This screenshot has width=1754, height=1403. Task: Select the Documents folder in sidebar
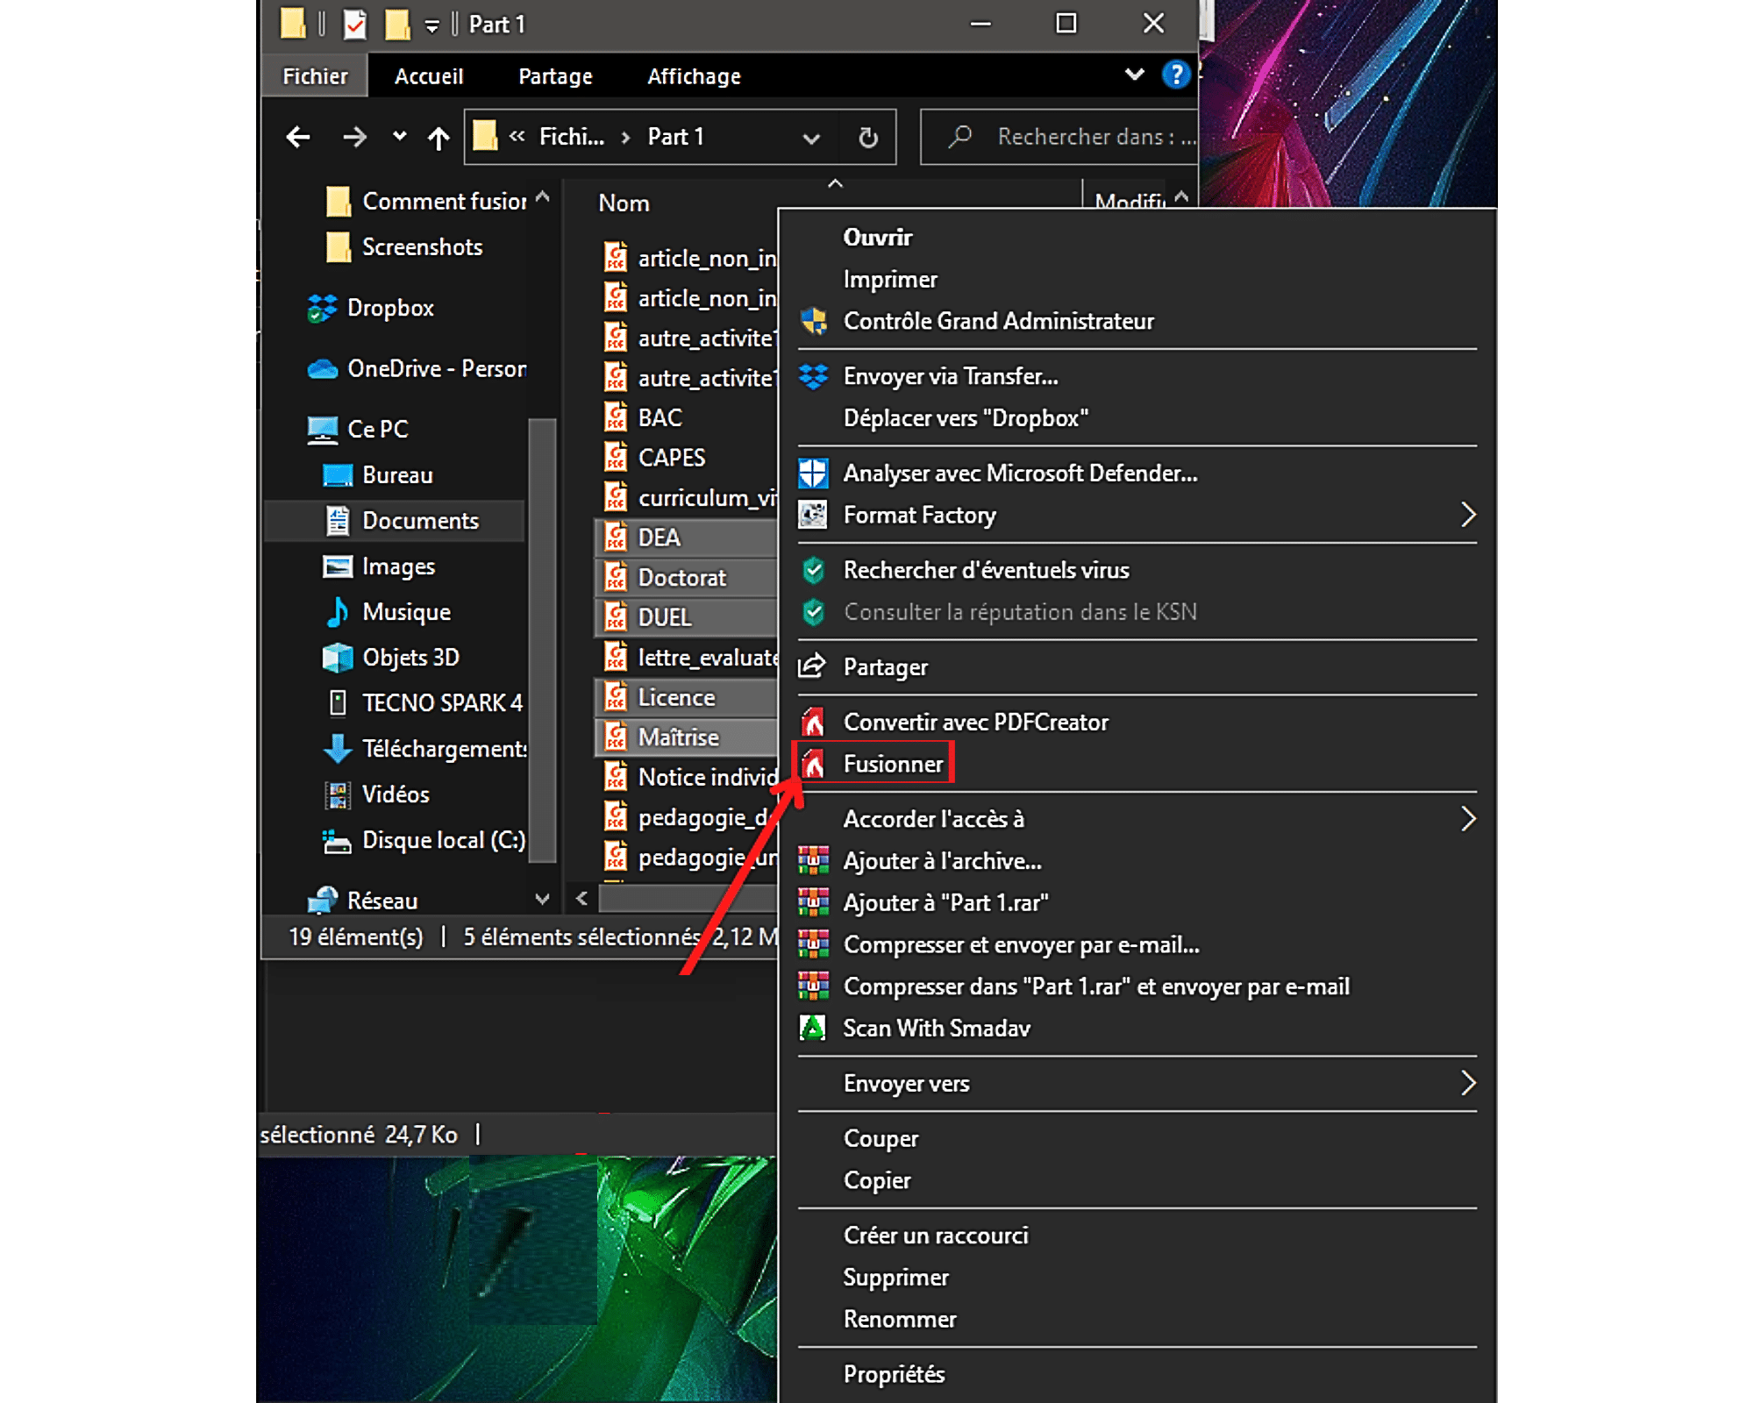point(395,521)
